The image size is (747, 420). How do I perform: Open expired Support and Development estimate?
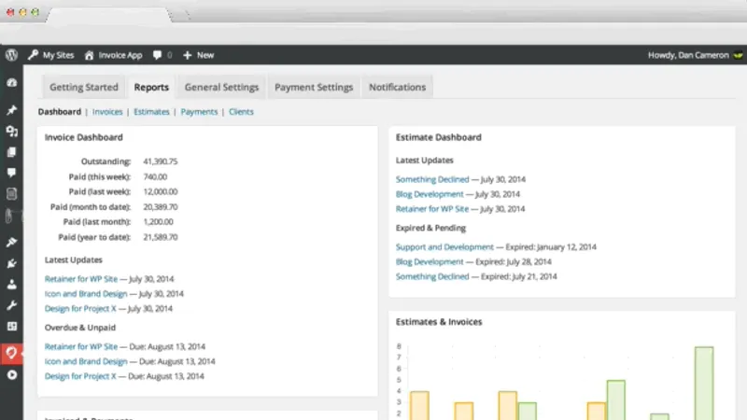444,246
